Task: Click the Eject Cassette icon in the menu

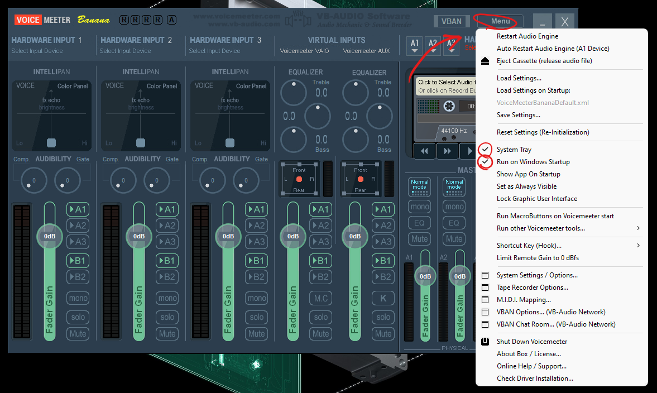Action: (485, 61)
